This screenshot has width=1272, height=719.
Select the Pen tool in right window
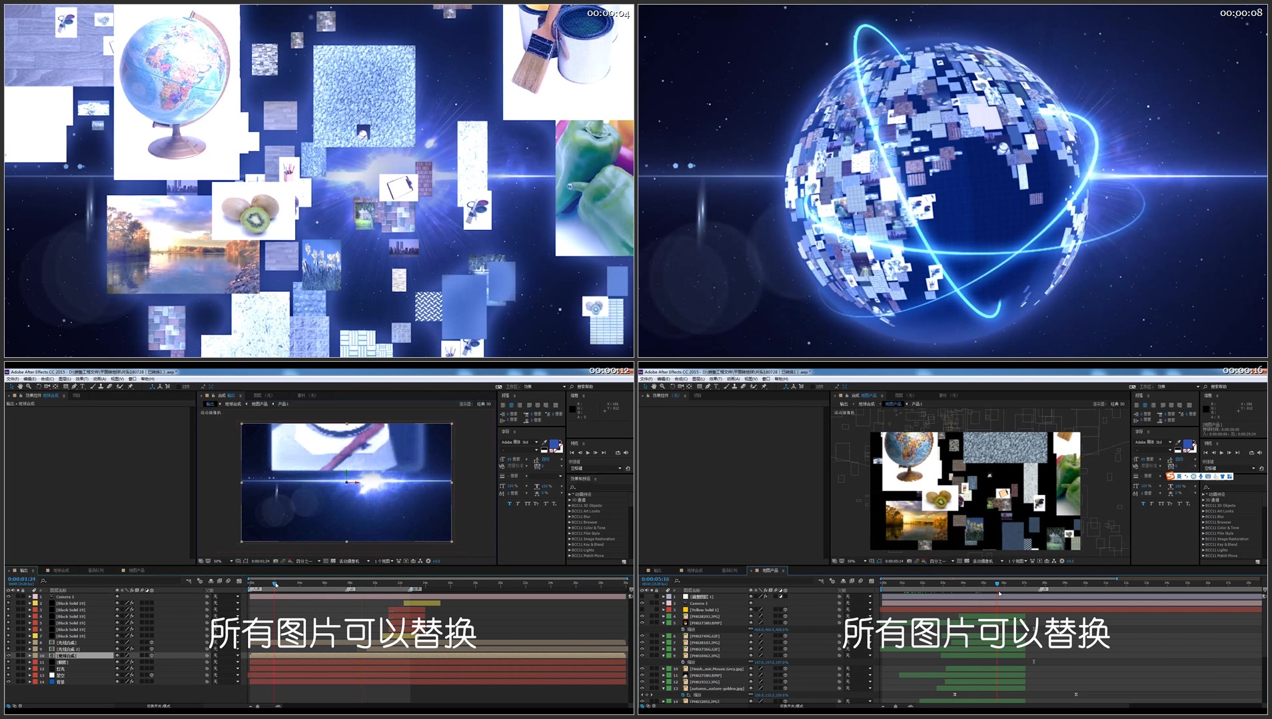pyautogui.click(x=708, y=386)
